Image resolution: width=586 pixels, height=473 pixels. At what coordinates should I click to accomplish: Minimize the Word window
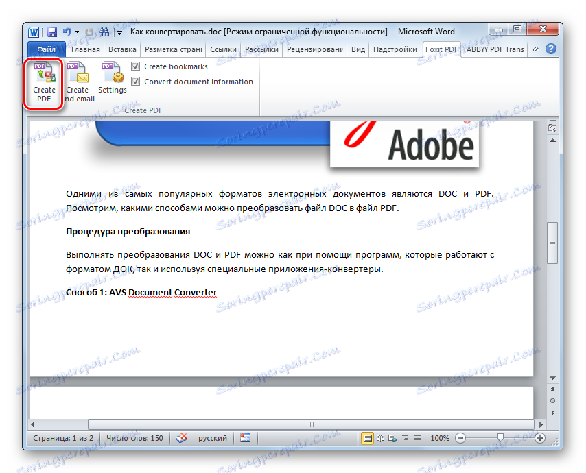click(498, 29)
